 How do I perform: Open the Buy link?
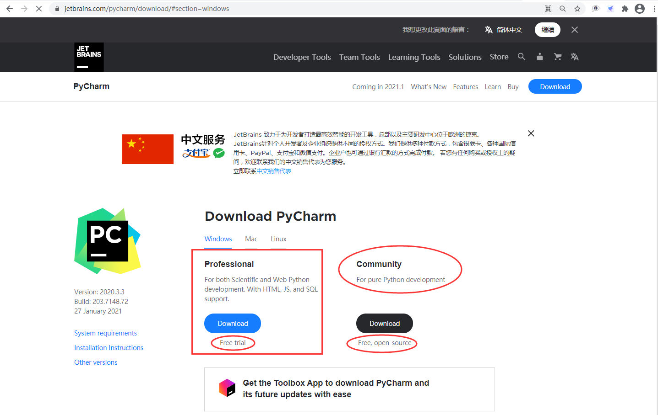[x=513, y=87]
